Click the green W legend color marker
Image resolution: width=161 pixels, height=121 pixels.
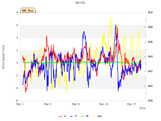[x=82, y=116]
